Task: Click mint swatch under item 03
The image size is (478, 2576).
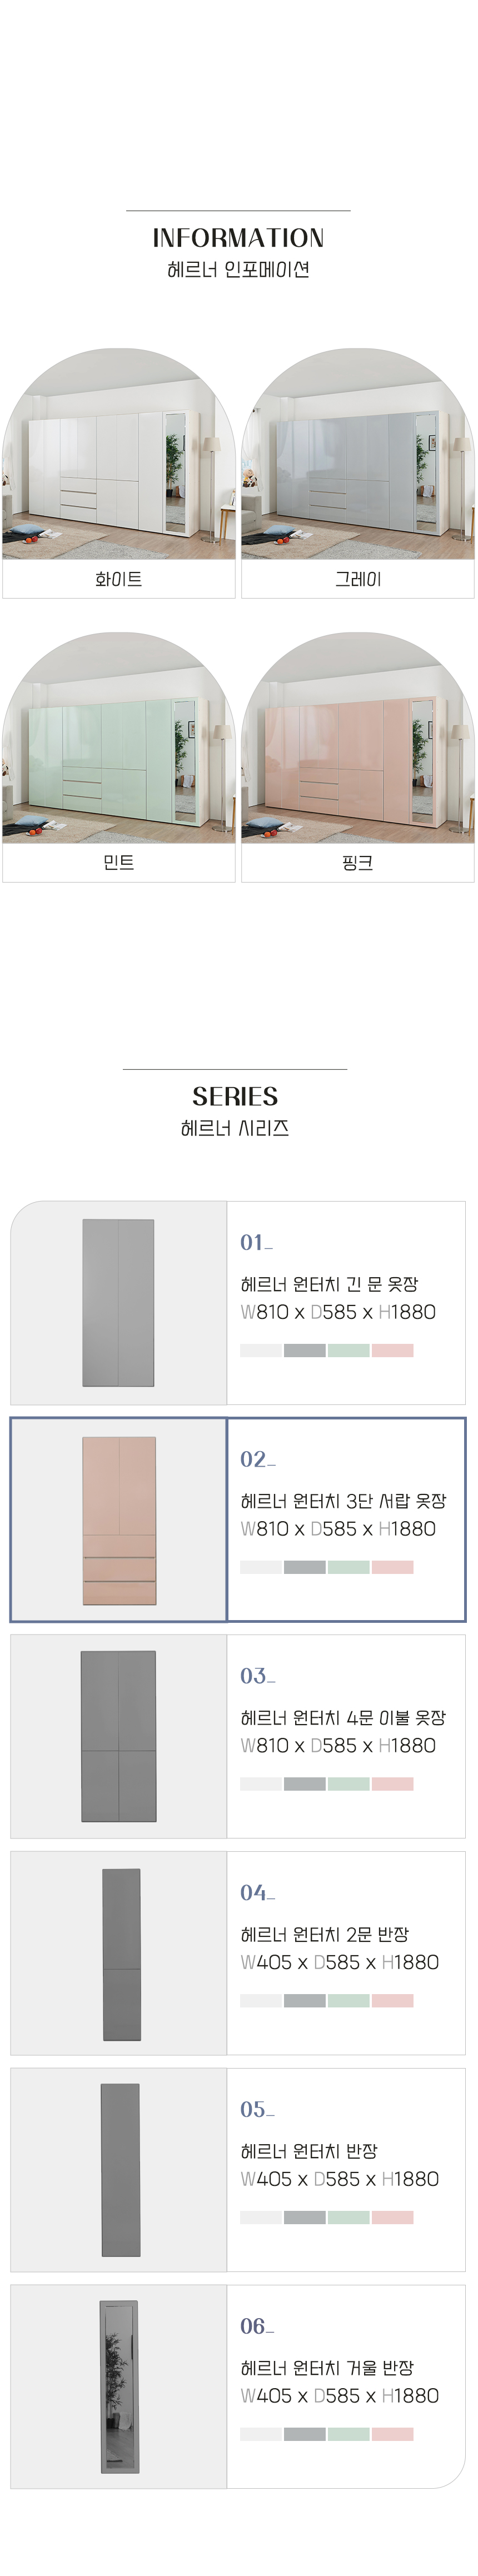Action: click(x=348, y=1784)
